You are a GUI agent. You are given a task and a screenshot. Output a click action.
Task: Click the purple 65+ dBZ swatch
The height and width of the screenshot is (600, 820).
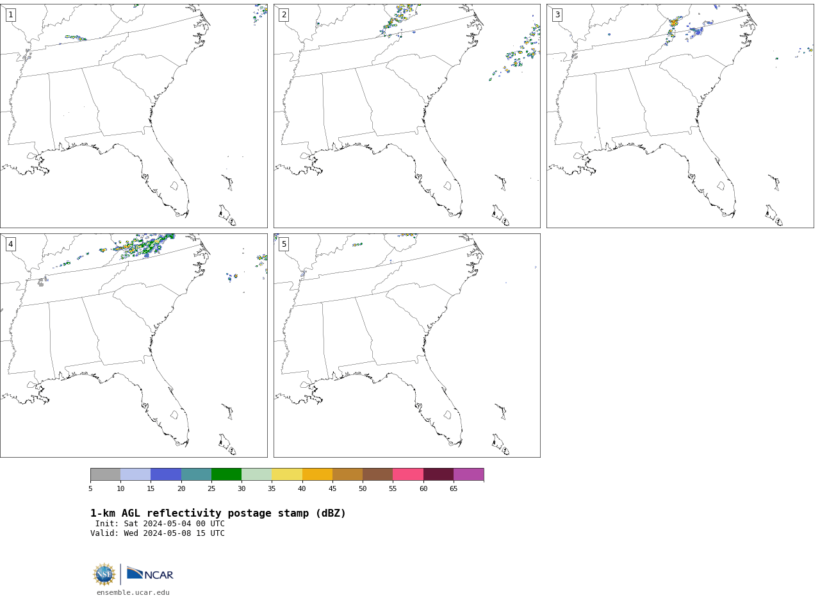(x=469, y=474)
